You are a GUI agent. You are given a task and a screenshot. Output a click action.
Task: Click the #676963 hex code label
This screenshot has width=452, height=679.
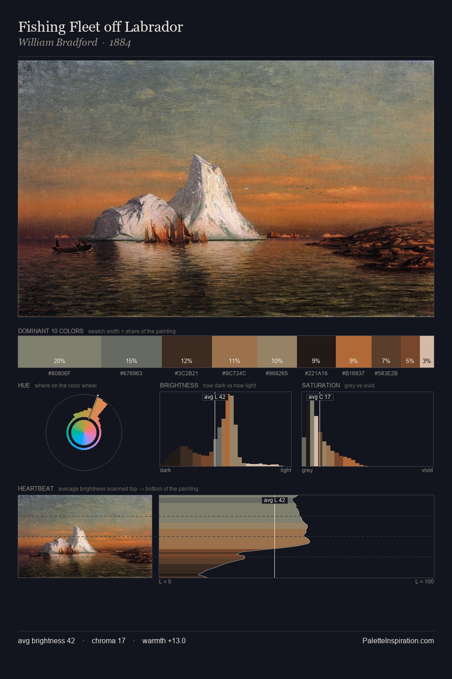pyautogui.click(x=132, y=373)
